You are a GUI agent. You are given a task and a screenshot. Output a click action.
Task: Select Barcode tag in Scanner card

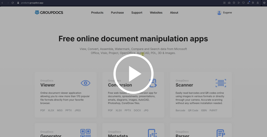180,110
